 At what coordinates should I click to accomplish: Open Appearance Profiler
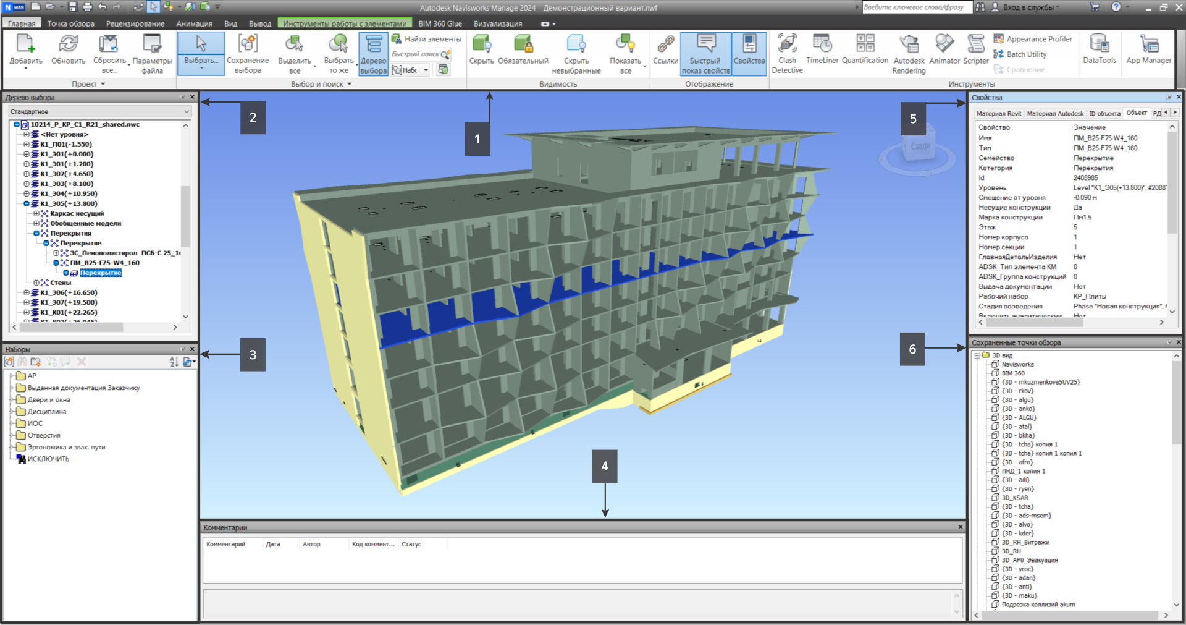[1033, 39]
